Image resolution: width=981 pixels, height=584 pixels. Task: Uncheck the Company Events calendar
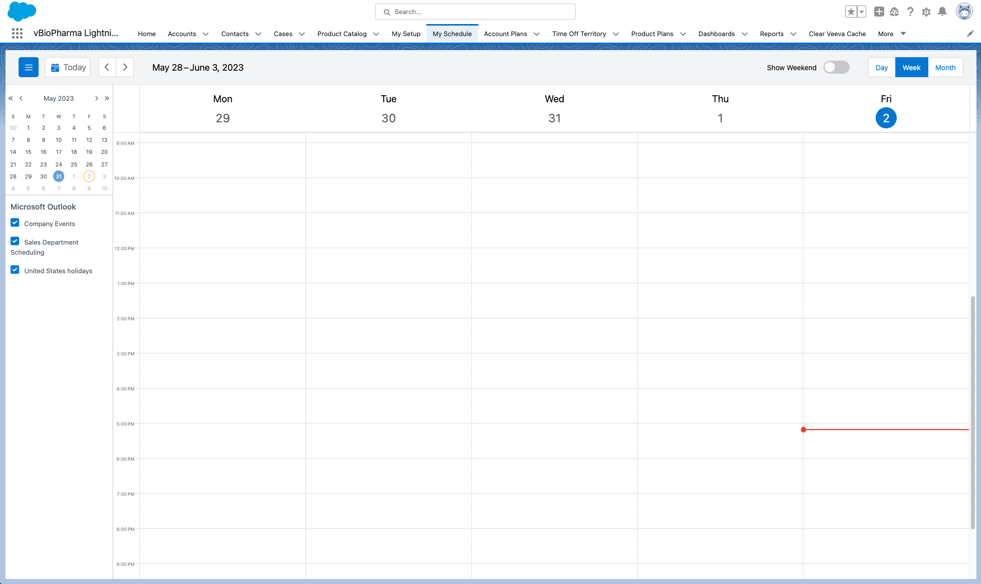click(15, 223)
